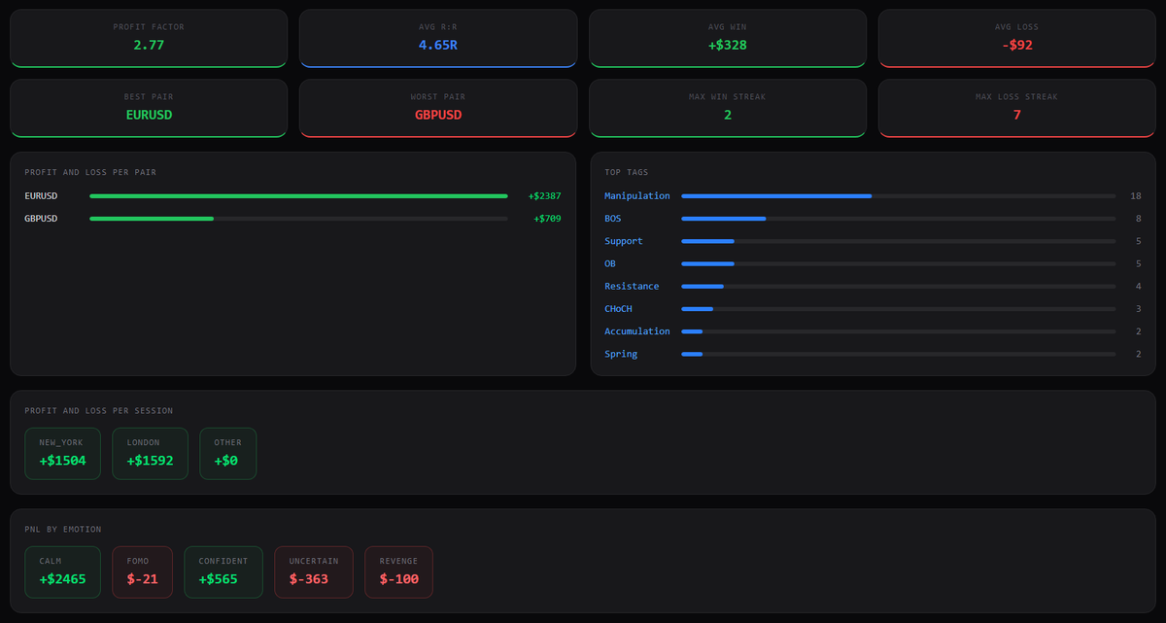1166x623 pixels.
Task: Click the REVENGE emotion card
Action: click(399, 572)
